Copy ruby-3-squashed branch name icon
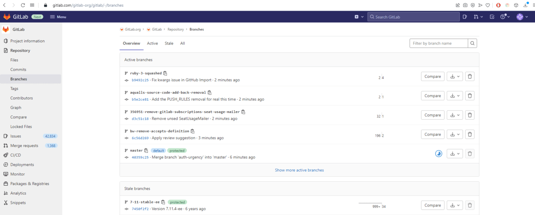 point(165,73)
